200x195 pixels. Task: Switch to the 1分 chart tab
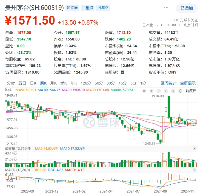click(x=143, y=83)
